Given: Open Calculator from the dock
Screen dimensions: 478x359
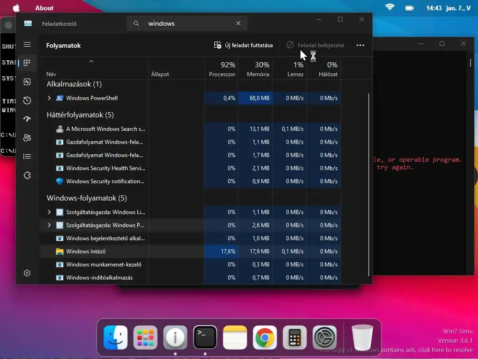Looking at the screenshot, I should pyautogui.click(x=295, y=337).
